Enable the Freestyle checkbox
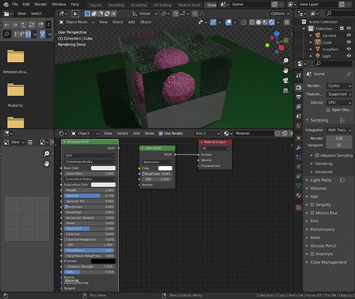The height and width of the screenshot is (299, 355). tap(312, 254)
